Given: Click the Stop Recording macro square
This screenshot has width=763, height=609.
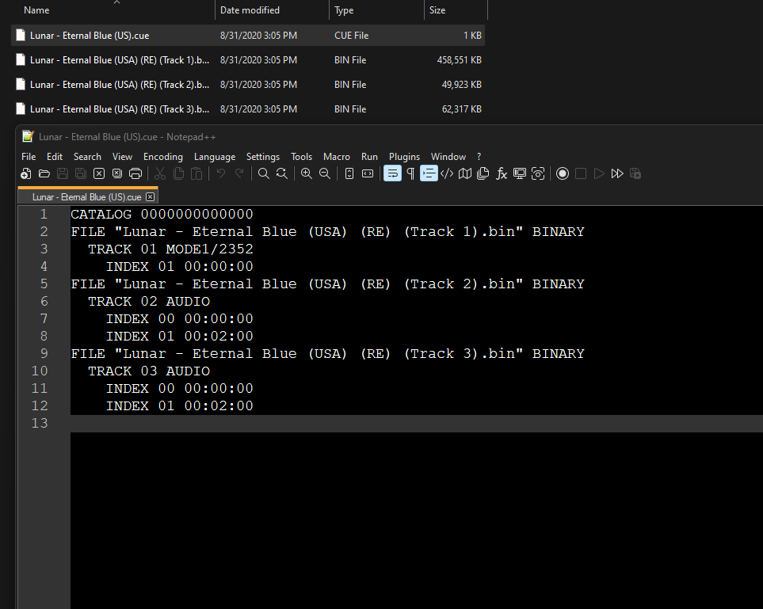Looking at the screenshot, I should tap(581, 173).
